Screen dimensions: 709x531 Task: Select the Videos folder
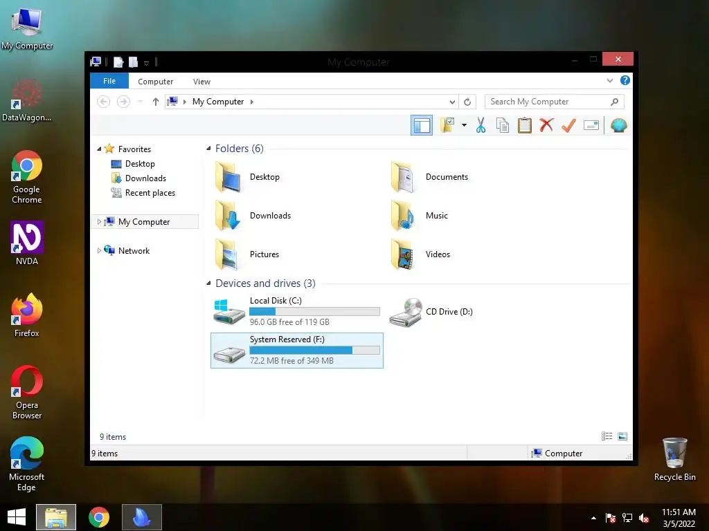[420, 254]
